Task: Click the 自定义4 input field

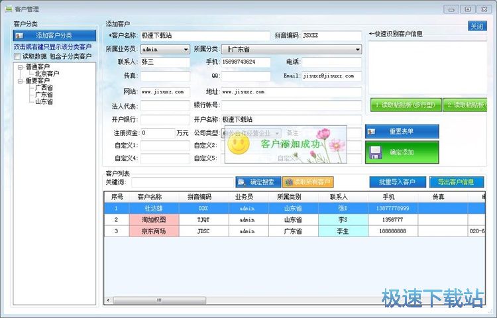Action: pos(165,158)
